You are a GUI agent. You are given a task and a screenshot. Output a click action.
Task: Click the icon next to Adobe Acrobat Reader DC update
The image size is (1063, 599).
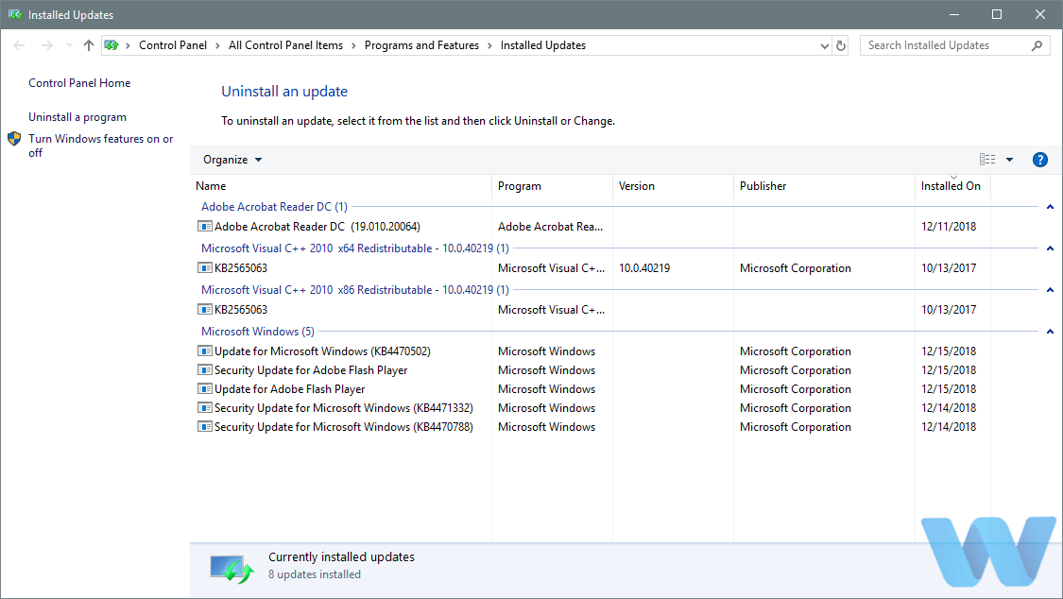pos(205,227)
